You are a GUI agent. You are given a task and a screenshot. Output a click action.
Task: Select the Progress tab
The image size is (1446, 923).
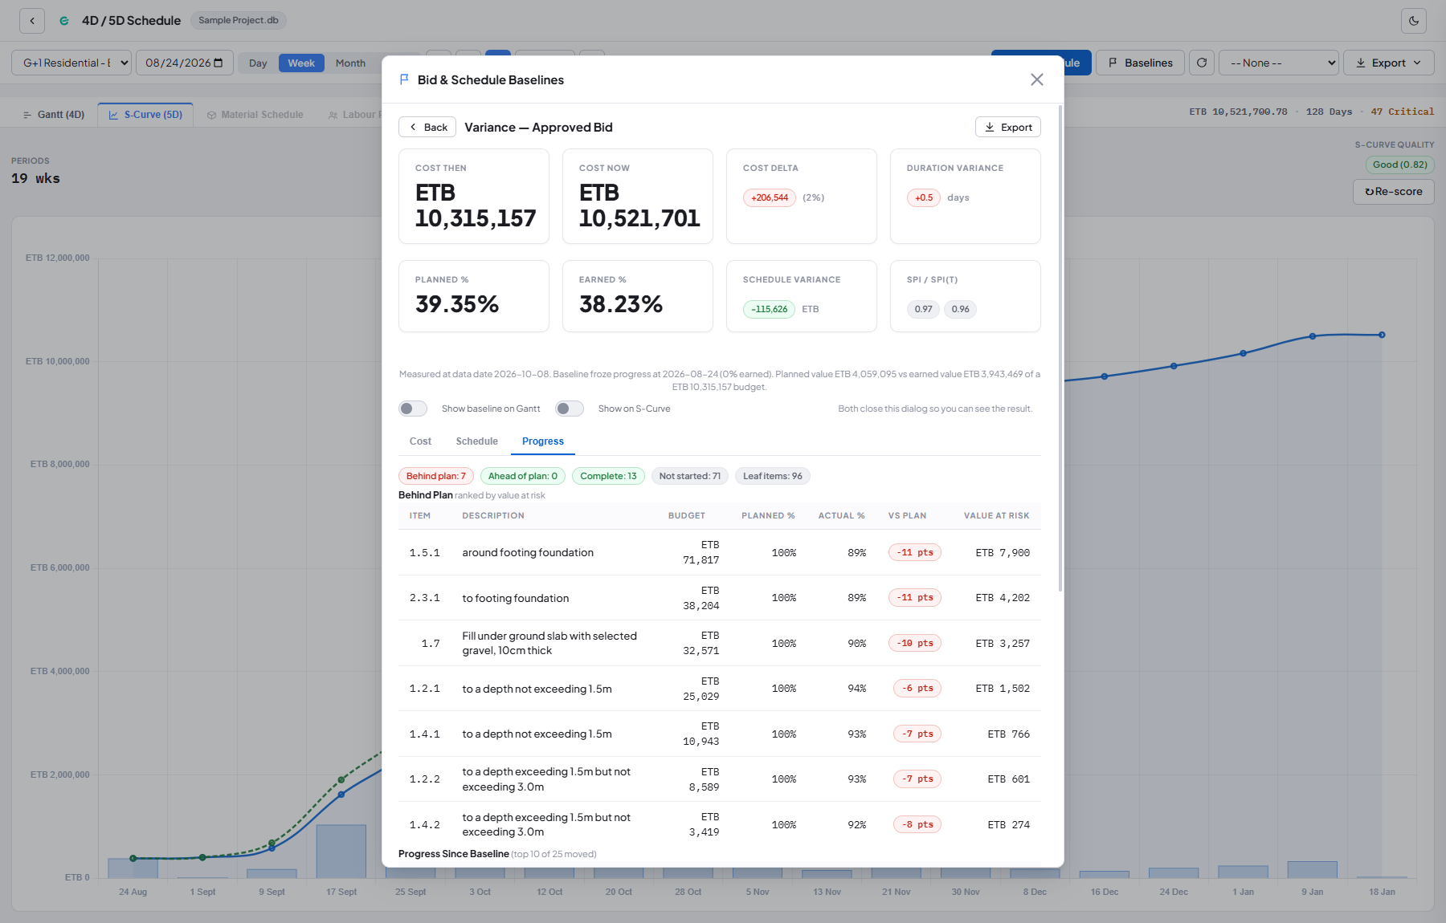543,441
